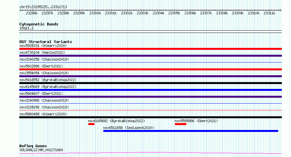Open nsv5595886 (Ebert2021) label

(x=197, y=121)
